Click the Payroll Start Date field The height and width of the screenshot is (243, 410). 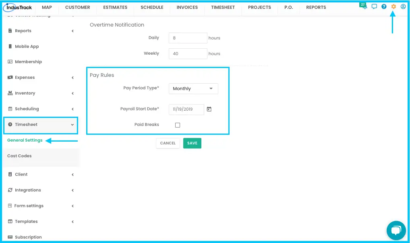click(x=186, y=109)
